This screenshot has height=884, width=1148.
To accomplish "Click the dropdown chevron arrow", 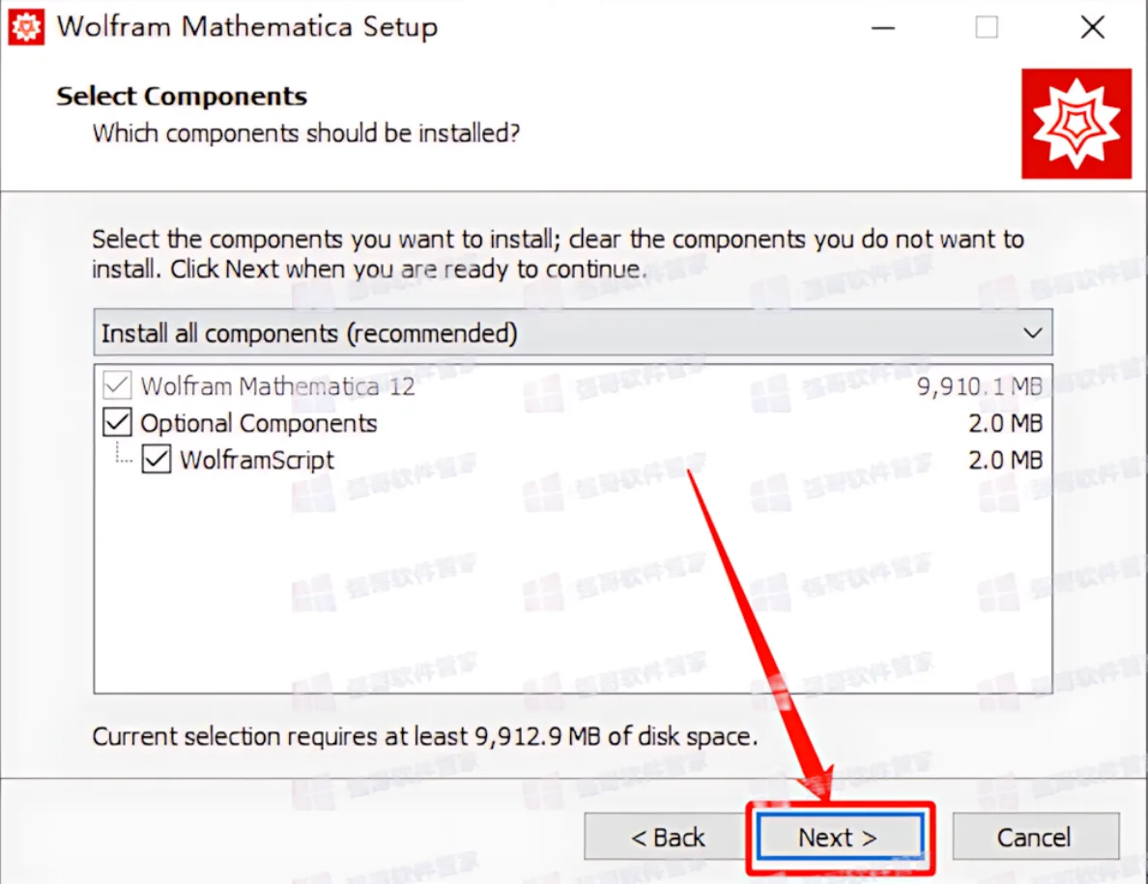I will 1032,333.
